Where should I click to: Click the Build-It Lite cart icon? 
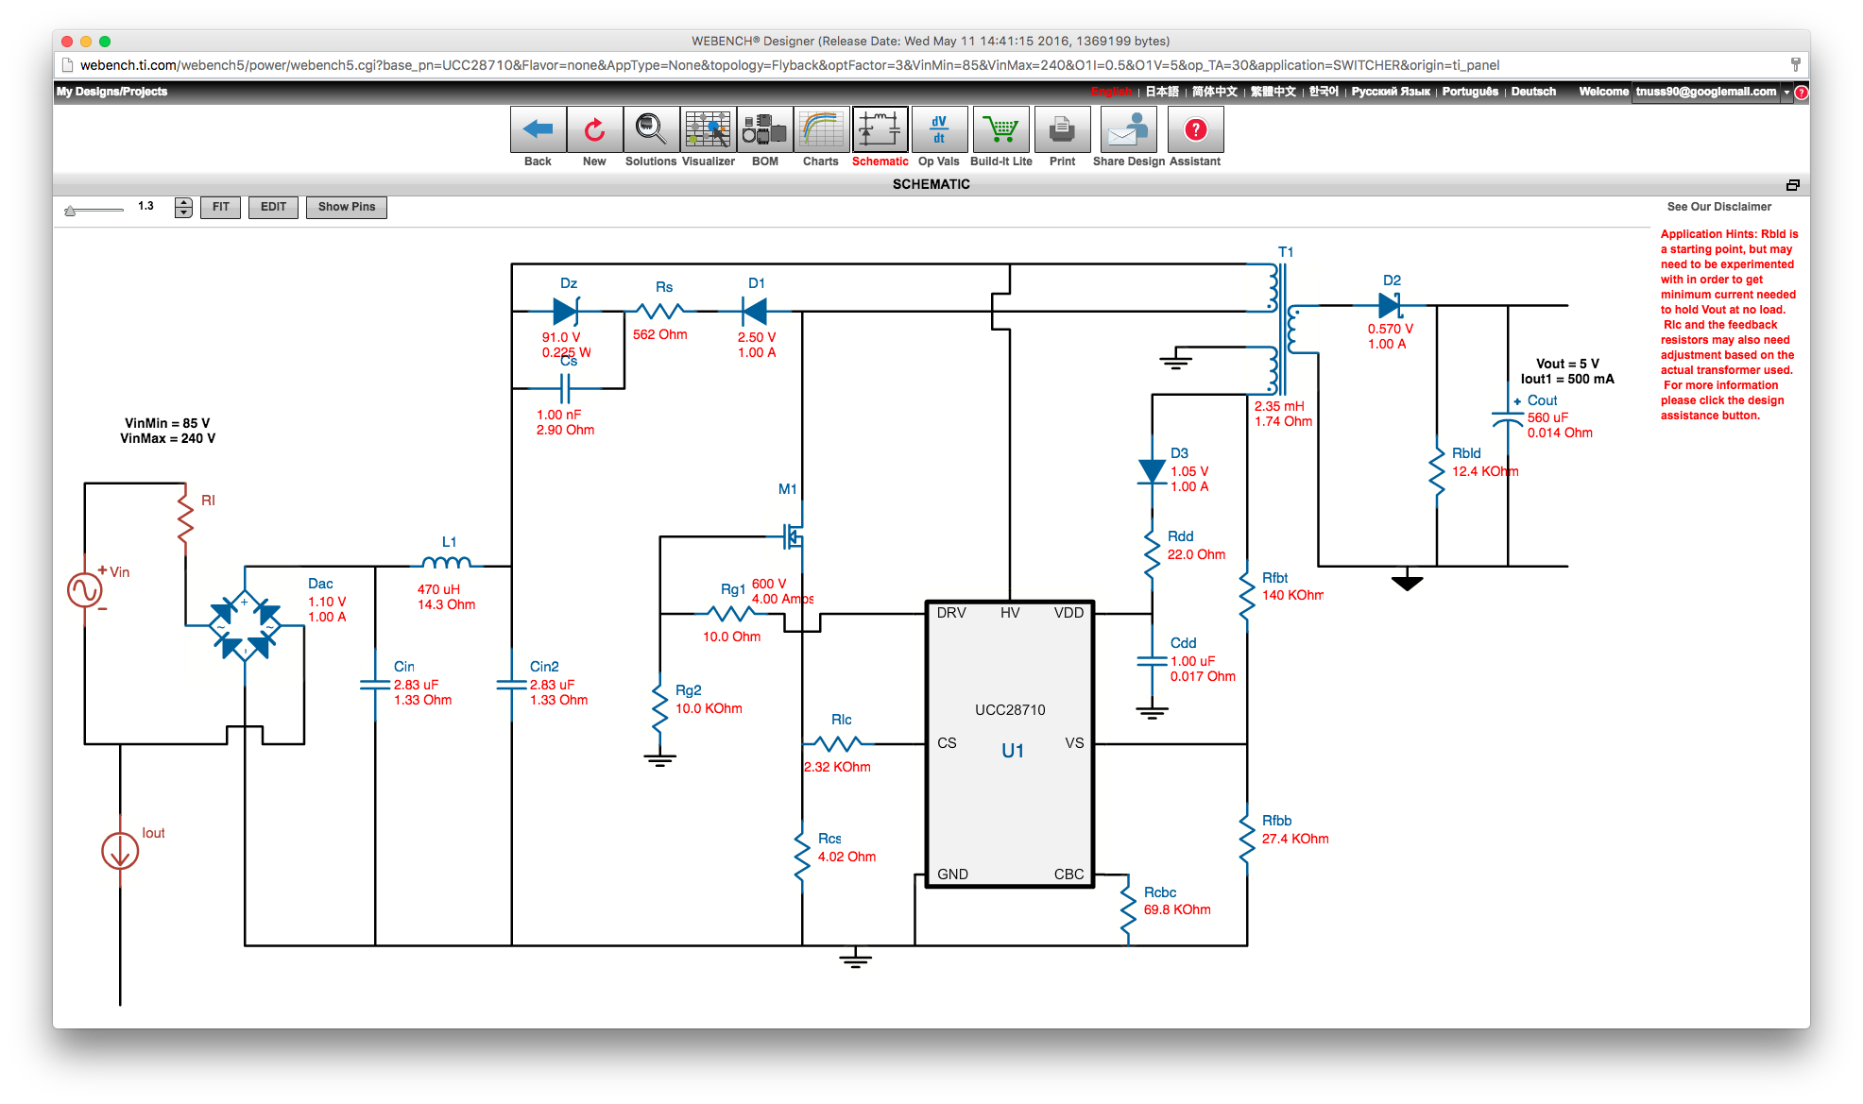(1001, 129)
